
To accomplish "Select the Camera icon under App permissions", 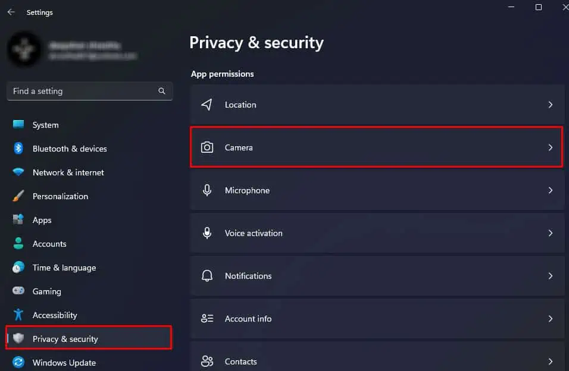I will click(207, 147).
